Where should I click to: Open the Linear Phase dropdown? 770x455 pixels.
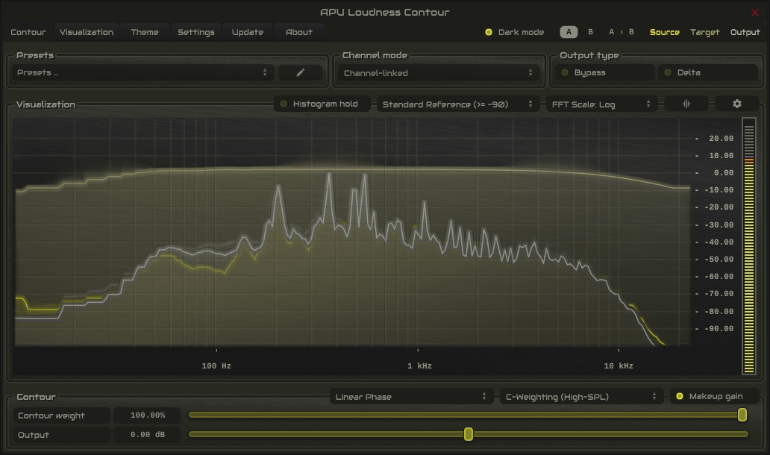coord(412,397)
